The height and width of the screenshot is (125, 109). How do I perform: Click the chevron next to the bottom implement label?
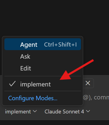coord(35,111)
